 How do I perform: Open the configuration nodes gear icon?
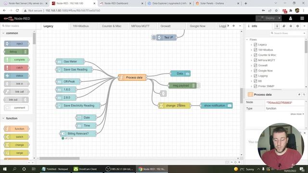[x=297, y=26]
